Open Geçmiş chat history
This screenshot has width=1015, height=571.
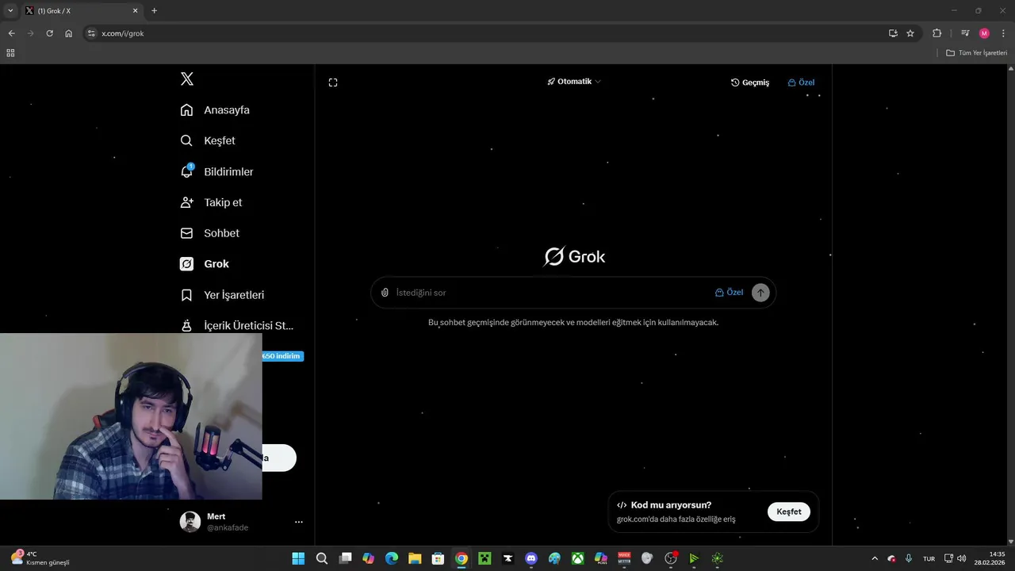tap(750, 82)
